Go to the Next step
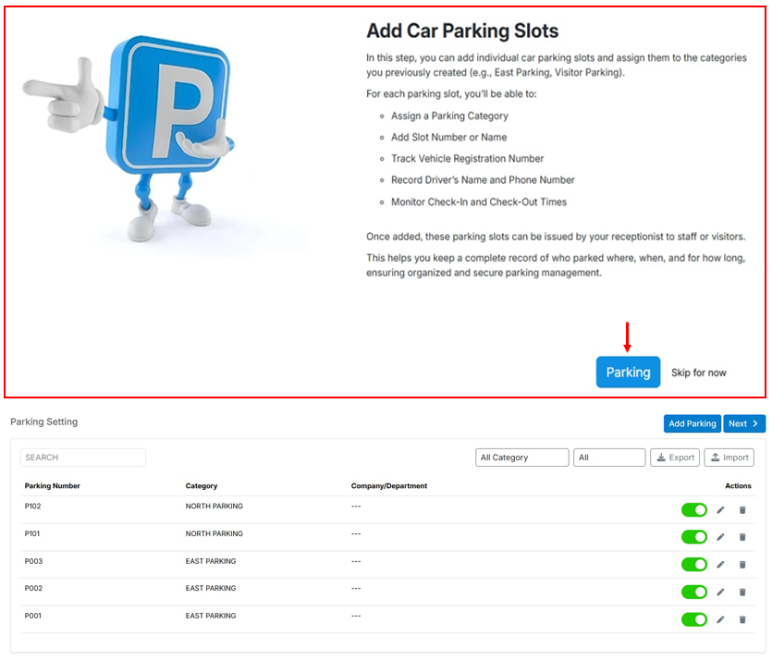This screenshot has height=660, width=772. [744, 423]
